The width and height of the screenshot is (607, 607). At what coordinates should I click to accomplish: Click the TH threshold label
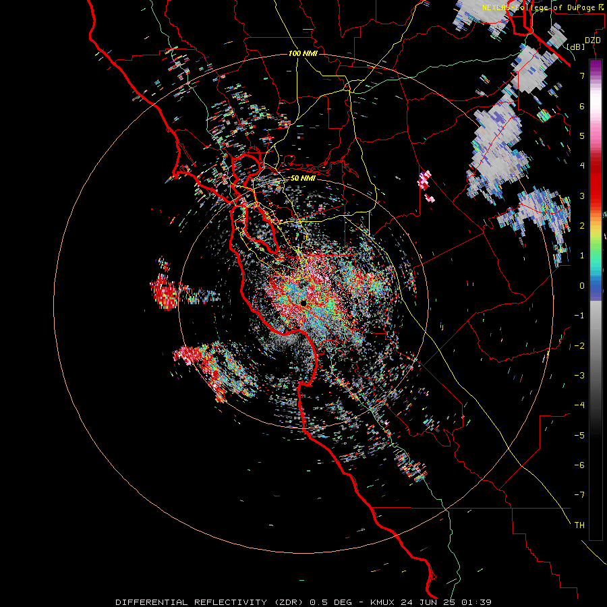pyautogui.click(x=579, y=525)
